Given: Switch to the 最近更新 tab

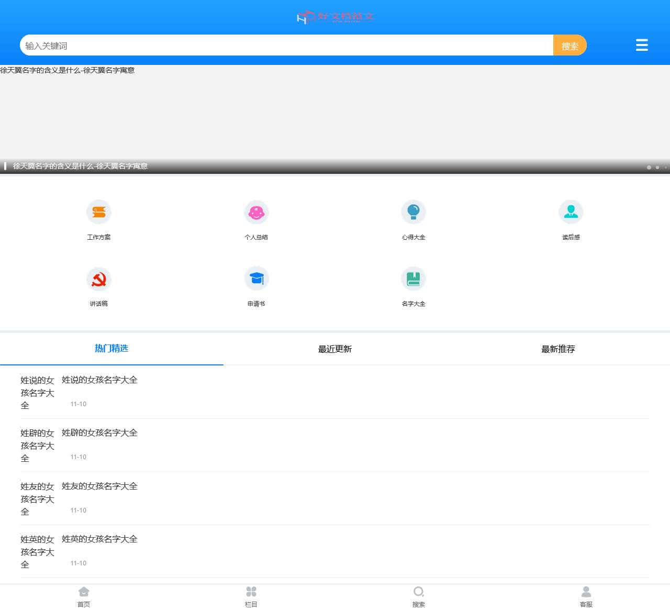Looking at the screenshot, I should coord(335,349).
